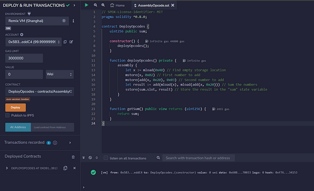Image resolution: width=314 pixels, height=191 pixels.
Task: Copy the deployed DeployOpcodes contract address
Action: (x=65, y=168)
